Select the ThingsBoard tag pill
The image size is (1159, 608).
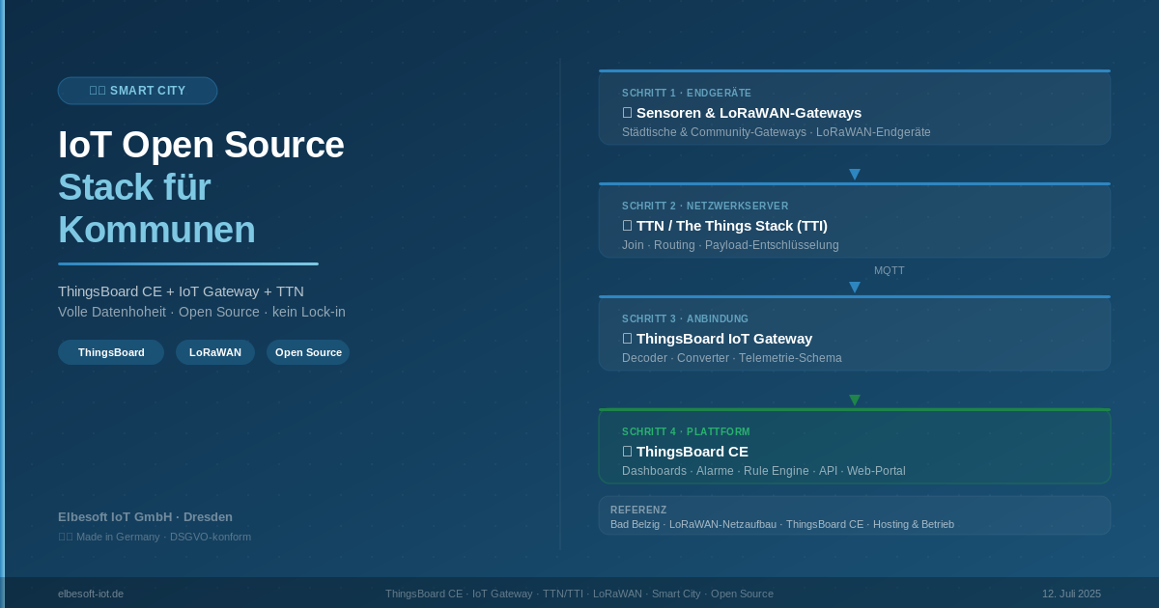pos(111,352)
